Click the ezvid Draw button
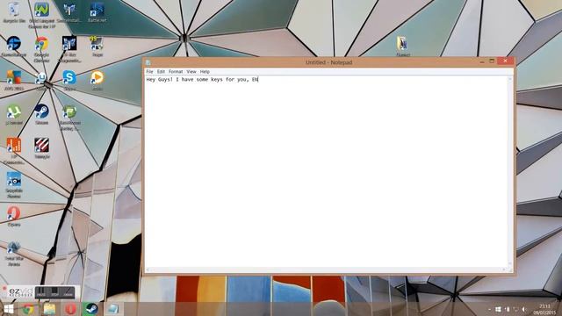 (68, 292)
